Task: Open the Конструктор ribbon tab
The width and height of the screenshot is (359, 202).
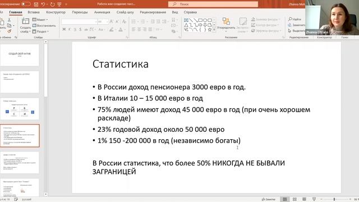Action: pyautogui.click(x=56, y=12)
